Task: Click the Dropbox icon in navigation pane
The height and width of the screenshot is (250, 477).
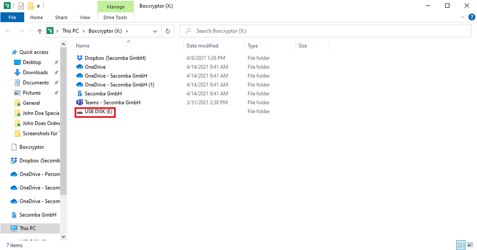Action: [14, 161]
